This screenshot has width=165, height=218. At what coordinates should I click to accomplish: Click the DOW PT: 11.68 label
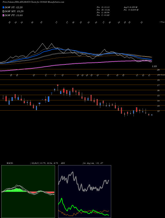[x=14, y=15]
